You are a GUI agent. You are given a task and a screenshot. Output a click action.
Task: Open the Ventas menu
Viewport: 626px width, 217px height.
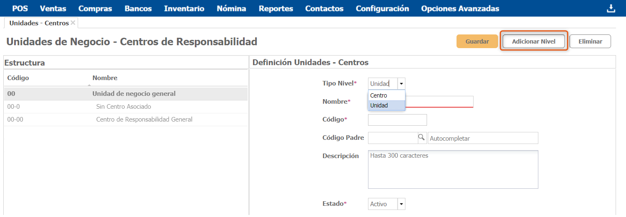[53, 8]
